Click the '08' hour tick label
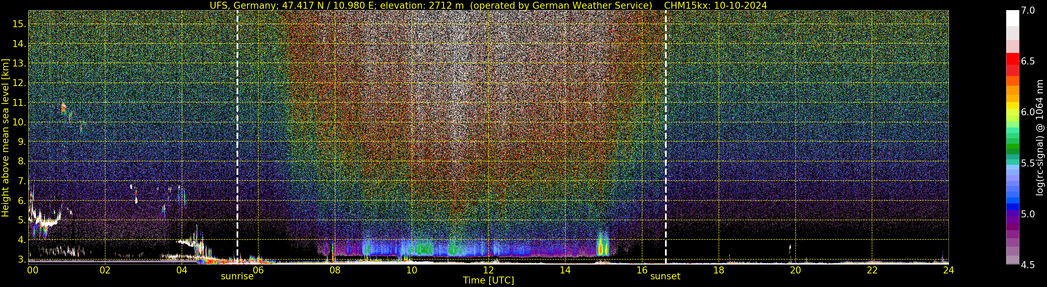Viewport: 1047px width, 287px height. point(335,270)
